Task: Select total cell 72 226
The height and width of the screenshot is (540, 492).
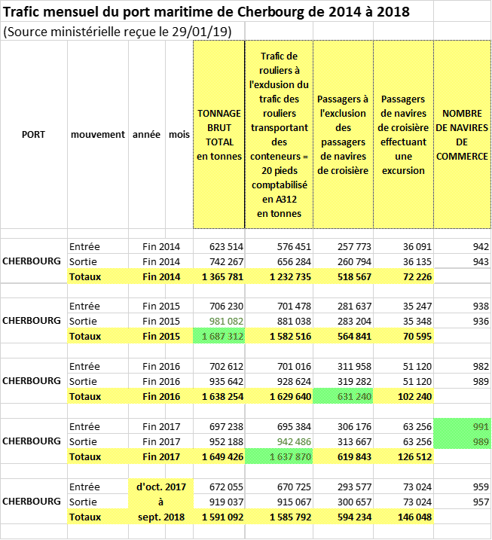Action: (403, 276)
